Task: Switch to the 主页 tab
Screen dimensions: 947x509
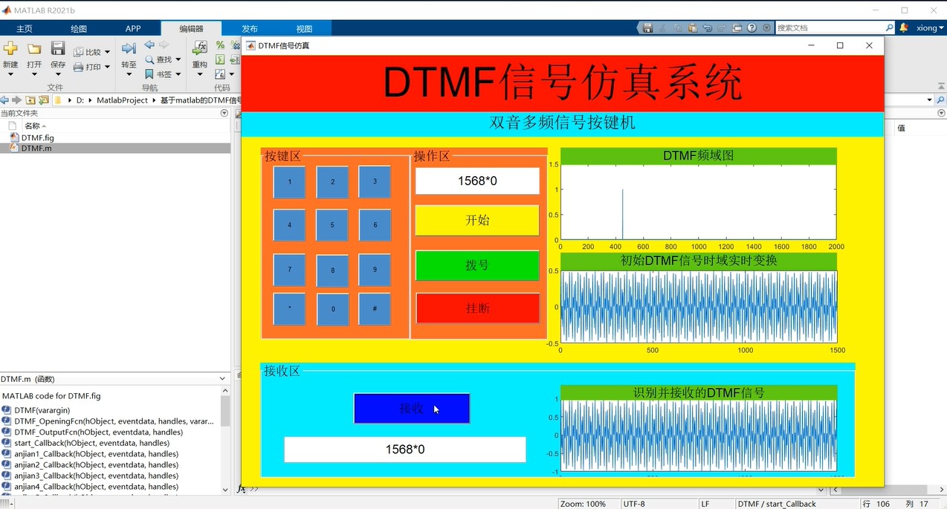Action: point(25,28)
